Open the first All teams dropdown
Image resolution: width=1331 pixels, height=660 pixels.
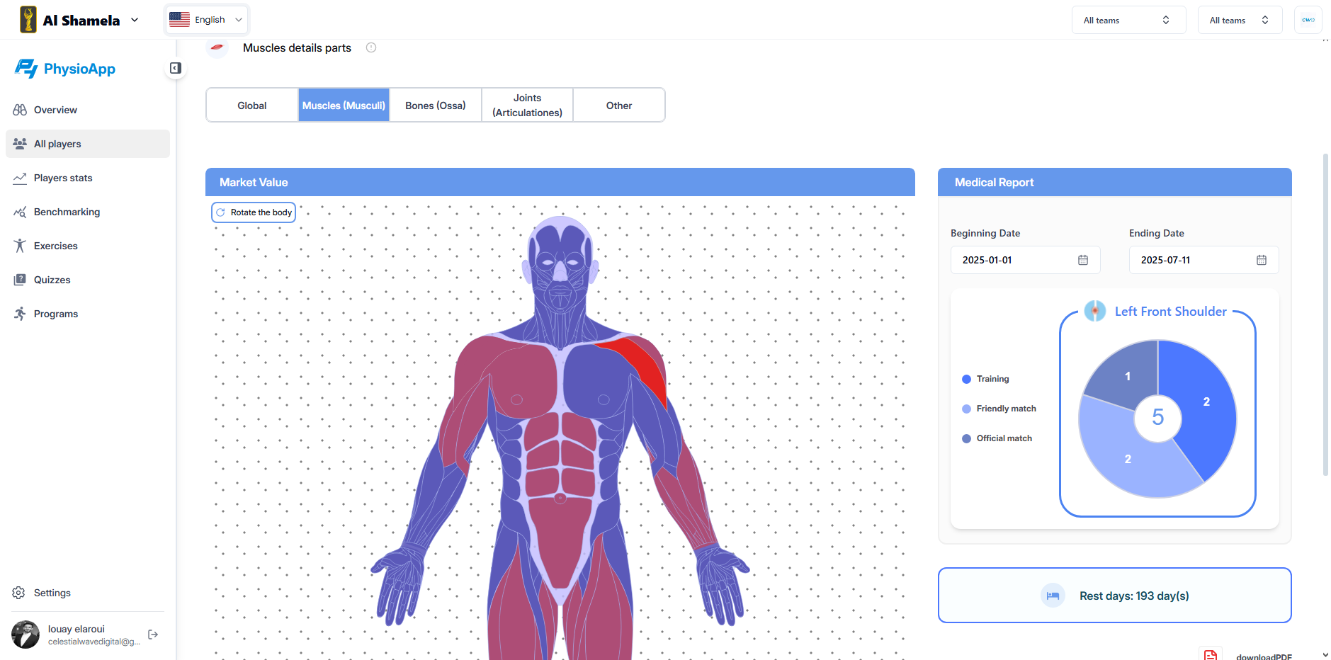click(x=1128, y=20)
